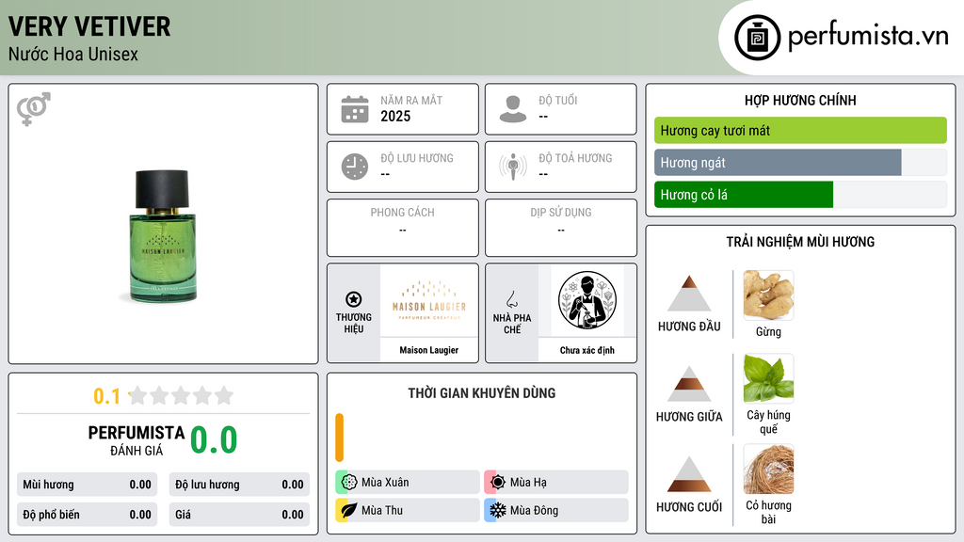Select the Cỏ hương bài vetiver image
This screenshot has height=542, width=964.
(768, 469)
